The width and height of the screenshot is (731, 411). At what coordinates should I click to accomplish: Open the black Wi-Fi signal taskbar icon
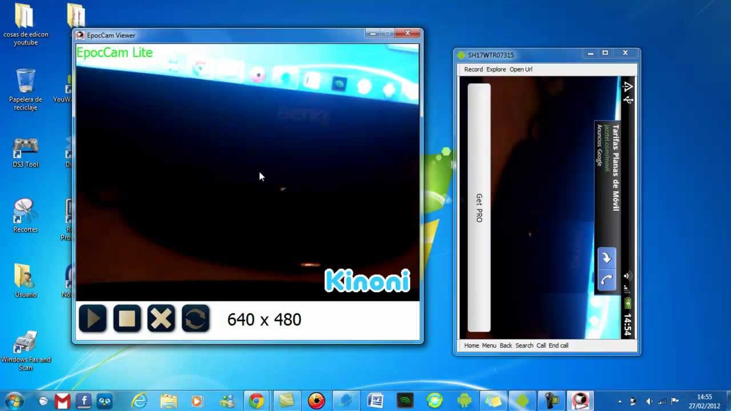tap(405, 401)
